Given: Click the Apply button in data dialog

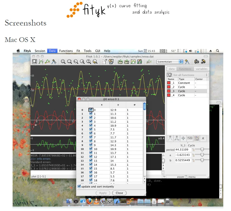Looking at the screenshot, I should pyautogui.click(x=103, y=193).
